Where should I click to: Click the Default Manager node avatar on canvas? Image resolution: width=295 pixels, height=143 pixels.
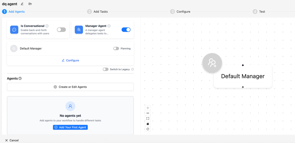click(x=212, y=63)
